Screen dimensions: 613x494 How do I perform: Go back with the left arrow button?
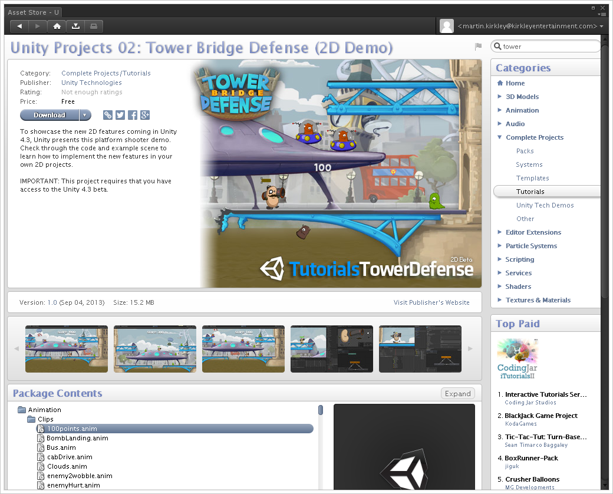19,26
